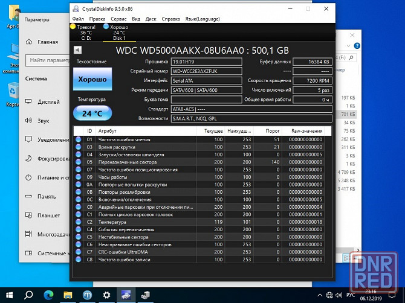Open Питание in the Параметры sidebar
This screenshot has height=303, width=405.
pyautogui.click(x=44, y=177)
